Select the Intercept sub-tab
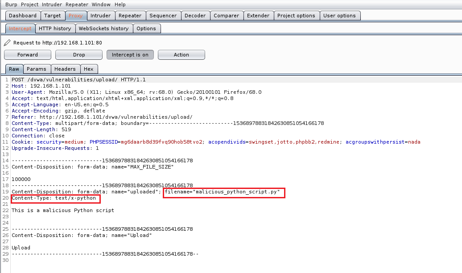The image size is (462, 273). click(x=20, y=28)
